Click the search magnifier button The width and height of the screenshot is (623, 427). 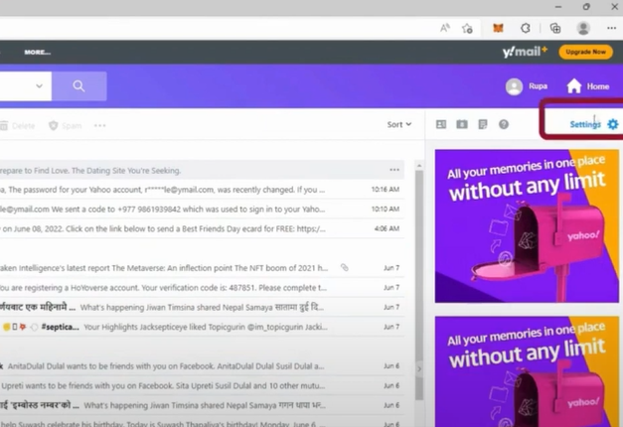pos(79,86)
